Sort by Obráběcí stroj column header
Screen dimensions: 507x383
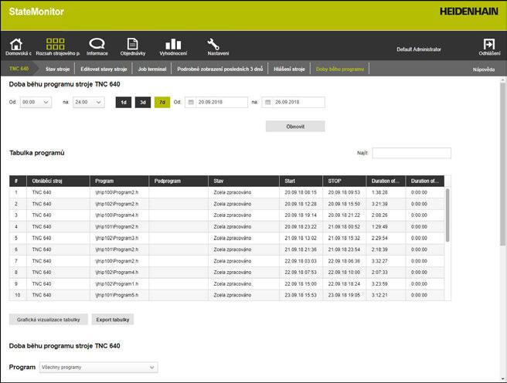coord(58,181)
